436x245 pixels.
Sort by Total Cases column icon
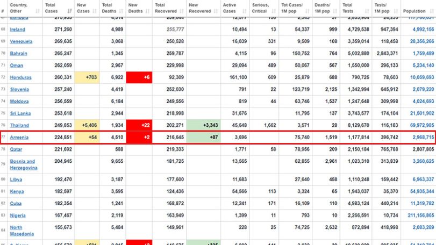pyautogui.click(x=69, y=11)
